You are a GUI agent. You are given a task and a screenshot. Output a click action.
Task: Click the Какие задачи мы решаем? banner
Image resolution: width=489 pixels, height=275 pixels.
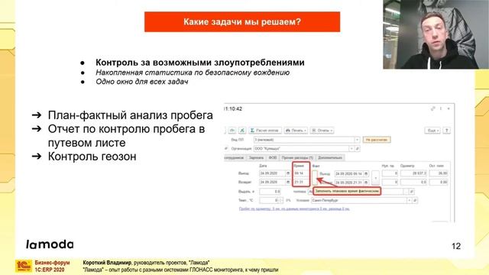coord(242,22)
